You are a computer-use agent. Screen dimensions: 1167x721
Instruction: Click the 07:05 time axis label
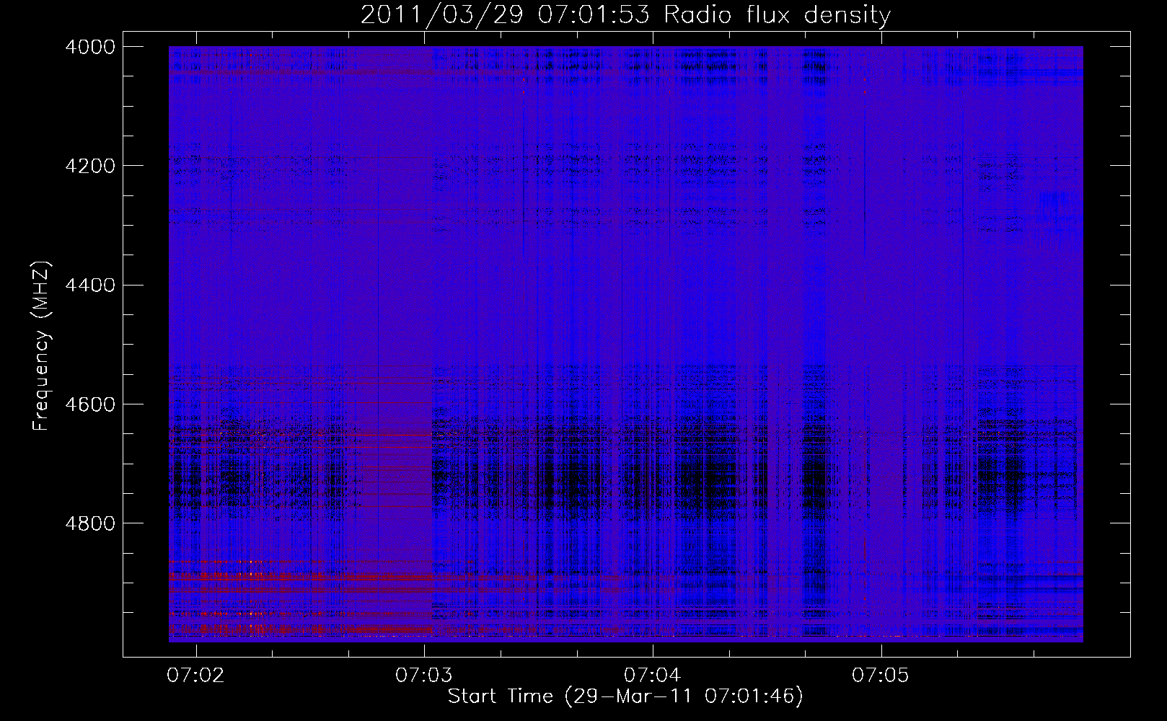coord(881,675)
